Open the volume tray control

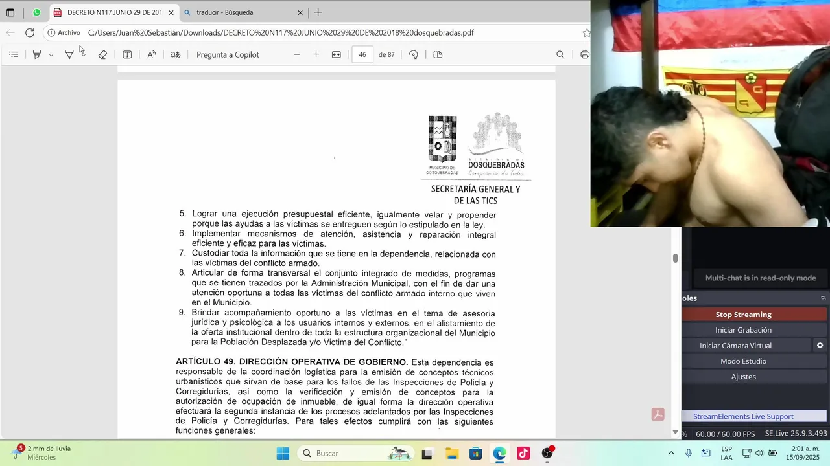click(759, 453)
